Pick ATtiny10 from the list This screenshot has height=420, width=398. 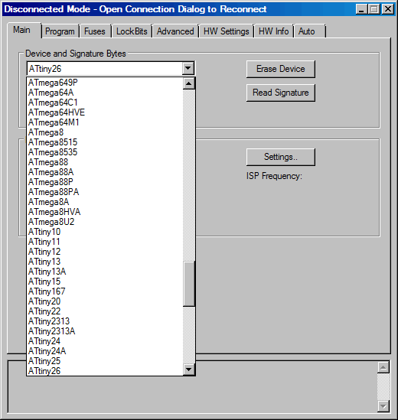105,232
